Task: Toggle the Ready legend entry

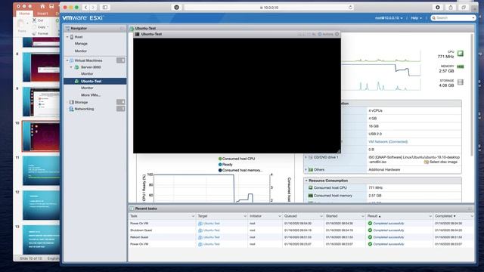Action: pyautogui.click(x=225, y=165)
